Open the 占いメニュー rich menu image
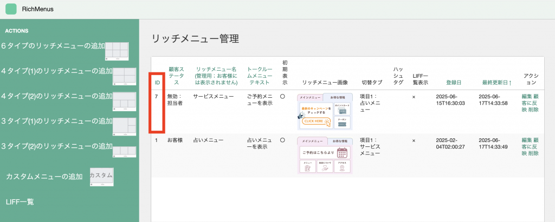This screenshot has width=555, height=222. point(325,156)
